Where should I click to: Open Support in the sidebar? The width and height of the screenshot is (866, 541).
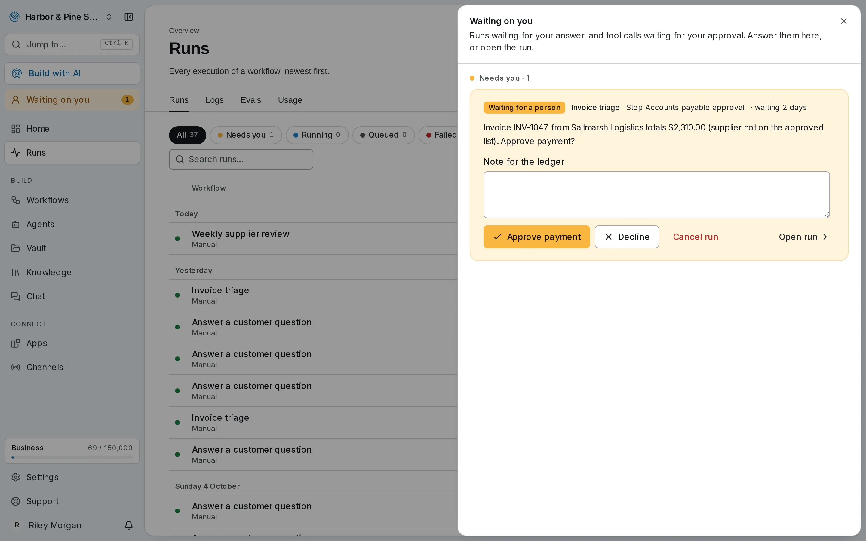click(72, 501)
